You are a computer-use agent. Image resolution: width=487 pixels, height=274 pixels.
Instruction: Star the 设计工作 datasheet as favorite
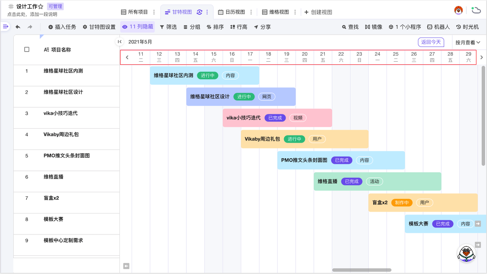tap(41, 6)
